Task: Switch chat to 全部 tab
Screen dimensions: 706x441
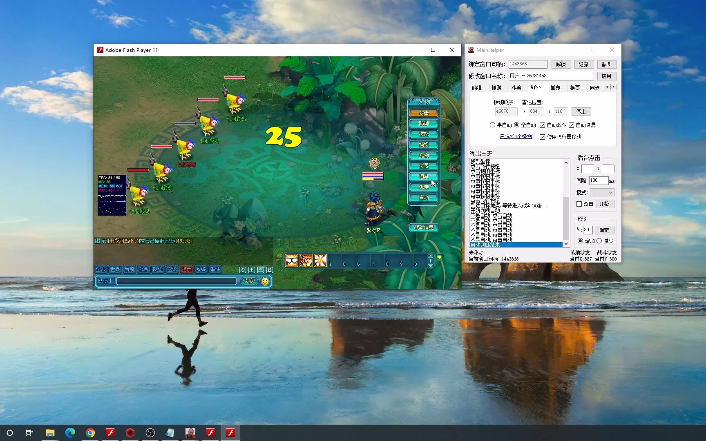Action: click(x=101, y=269)
